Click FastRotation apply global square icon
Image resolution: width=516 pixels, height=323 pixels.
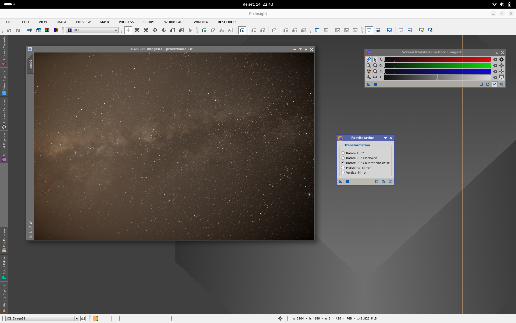pos(347,182)
